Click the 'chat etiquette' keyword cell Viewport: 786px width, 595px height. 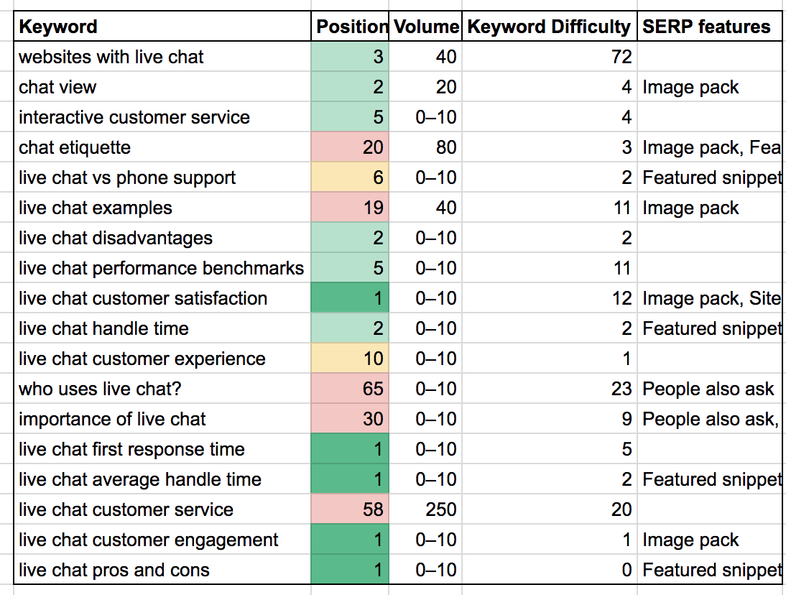pyautogui.click(x=162, y=147)
